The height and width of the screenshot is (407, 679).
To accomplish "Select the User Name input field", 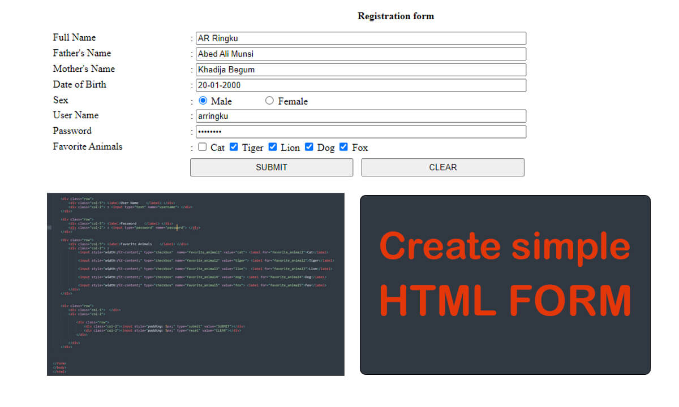I will click(360, 116).
